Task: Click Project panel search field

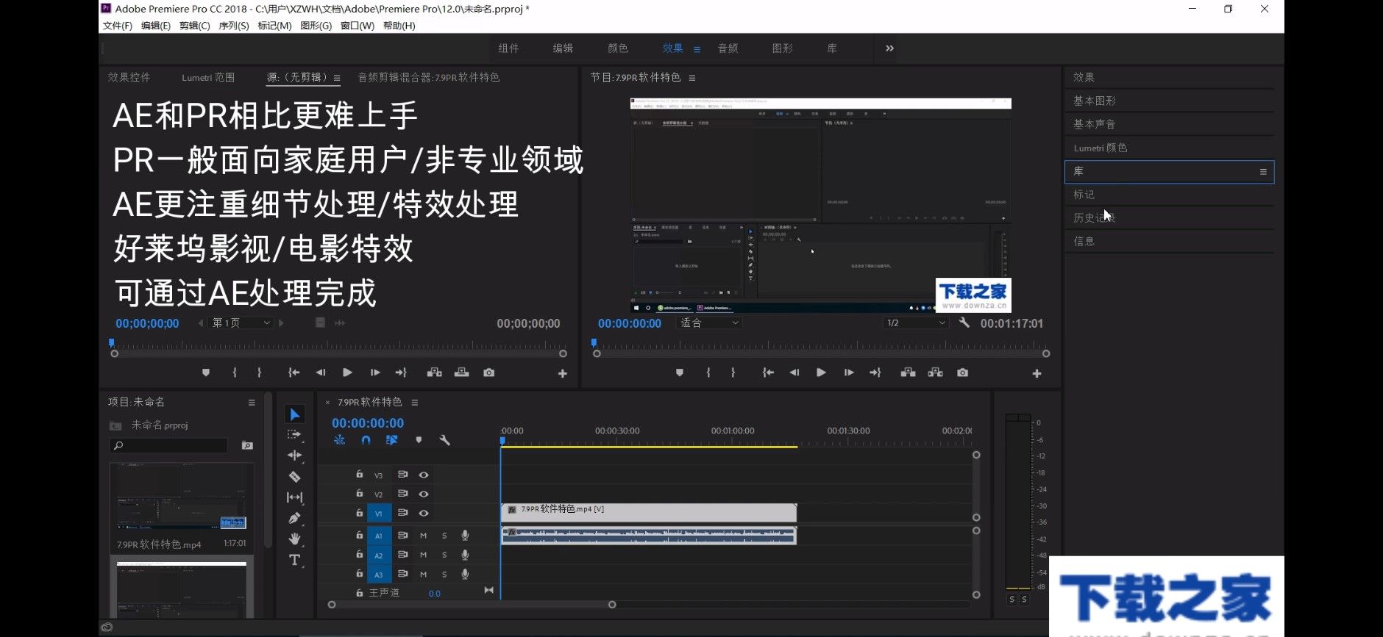Action: (168, 445)
